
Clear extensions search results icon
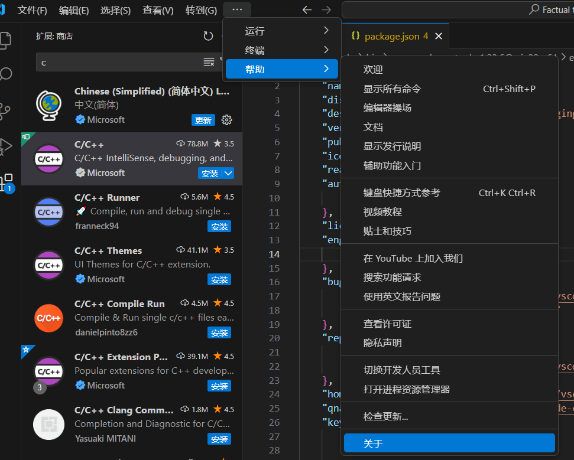[x=209, y=62]
